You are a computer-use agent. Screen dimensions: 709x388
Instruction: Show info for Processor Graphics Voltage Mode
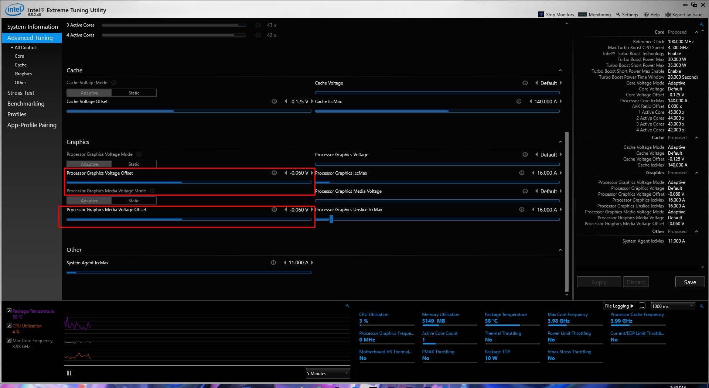pos(139,154)
